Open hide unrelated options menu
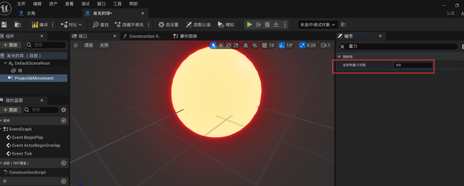The height and width of the screenshot is (186, 464). (x=148, y=25)
